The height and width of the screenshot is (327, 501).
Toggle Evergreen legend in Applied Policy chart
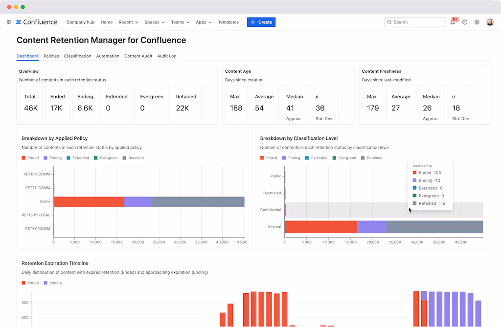click(106, 158)
